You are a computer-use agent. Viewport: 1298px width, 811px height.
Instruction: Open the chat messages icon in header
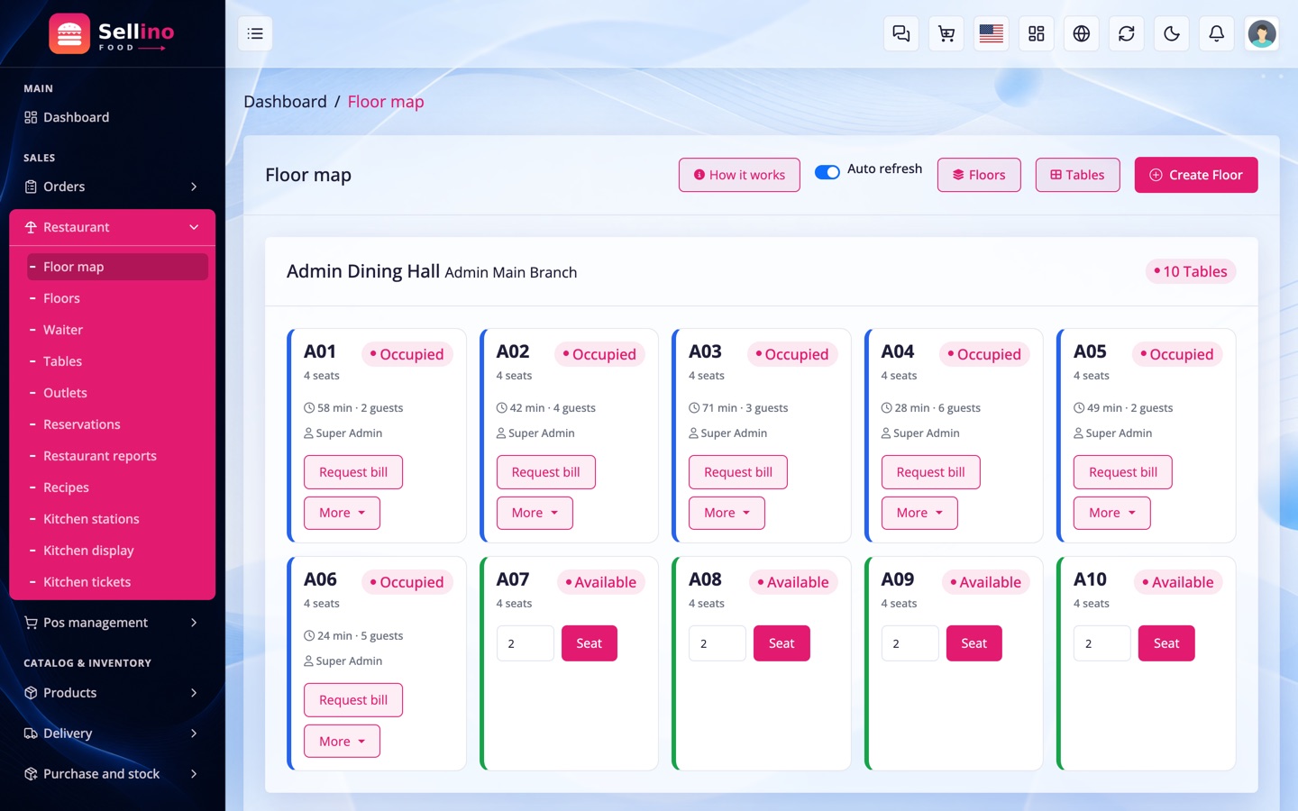pyautogui.click(x=901, y=33)
